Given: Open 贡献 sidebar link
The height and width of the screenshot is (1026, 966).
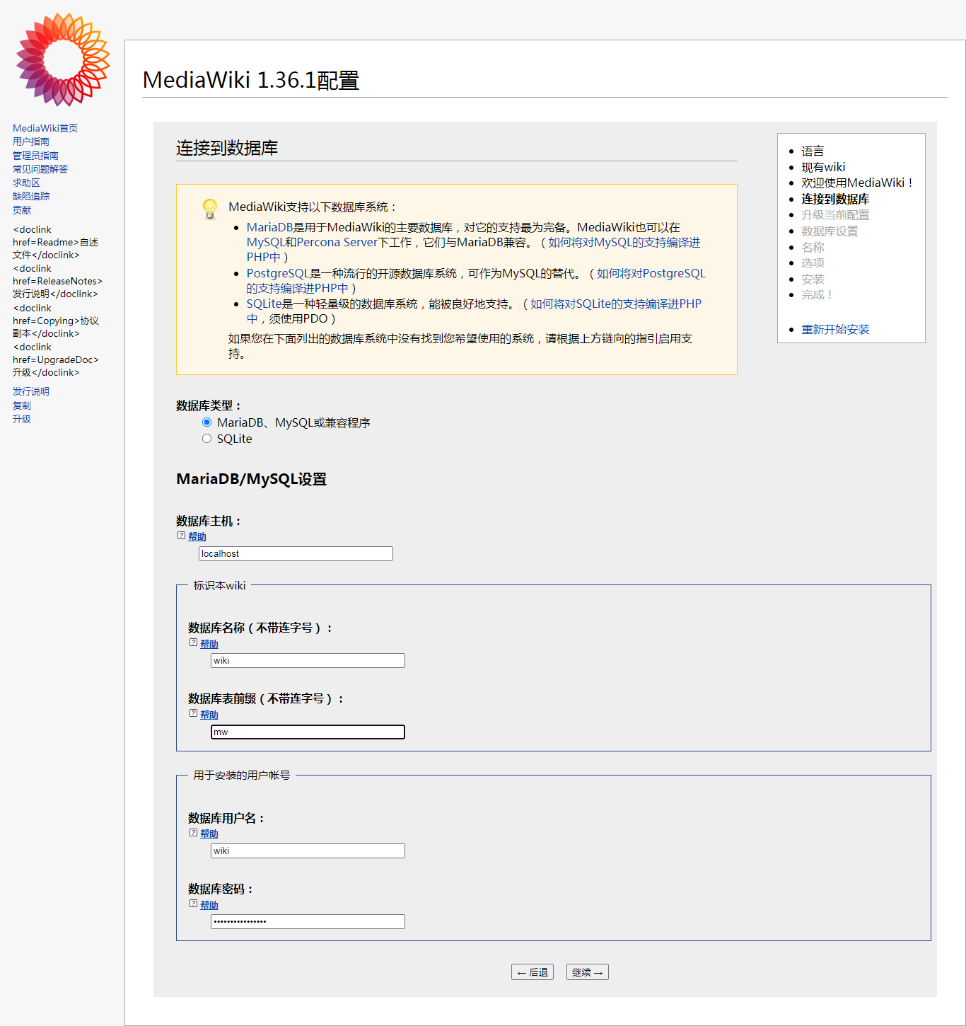Looking at the screenshot, I should pos(22,210).
